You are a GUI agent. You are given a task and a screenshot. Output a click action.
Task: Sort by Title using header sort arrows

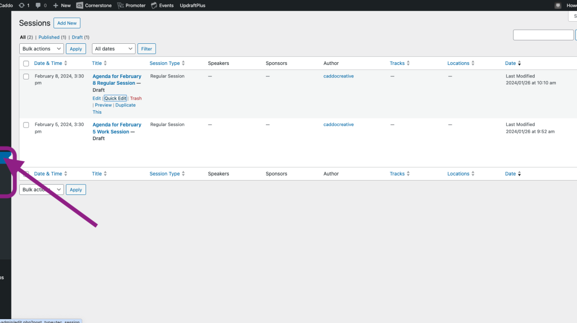pos(105,64)
